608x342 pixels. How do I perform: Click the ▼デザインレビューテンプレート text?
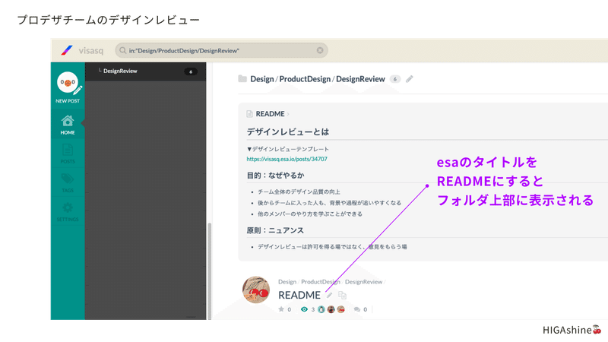288,149
